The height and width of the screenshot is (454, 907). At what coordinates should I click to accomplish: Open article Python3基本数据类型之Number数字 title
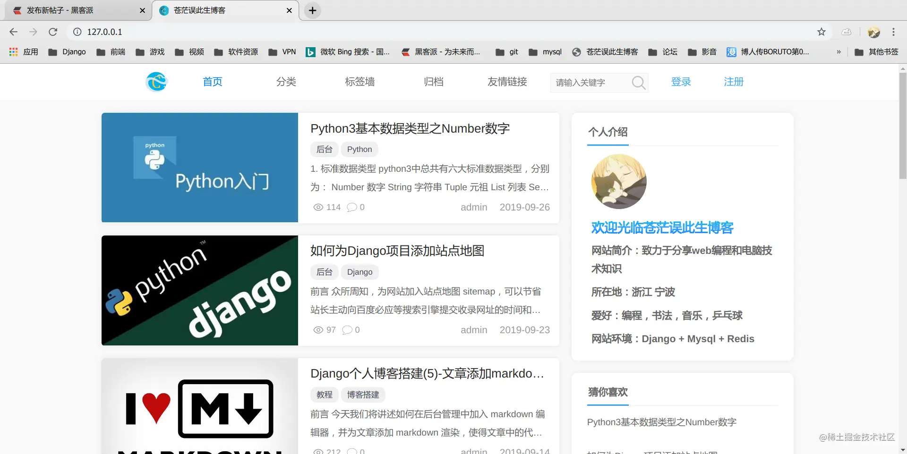click(410, 128)
